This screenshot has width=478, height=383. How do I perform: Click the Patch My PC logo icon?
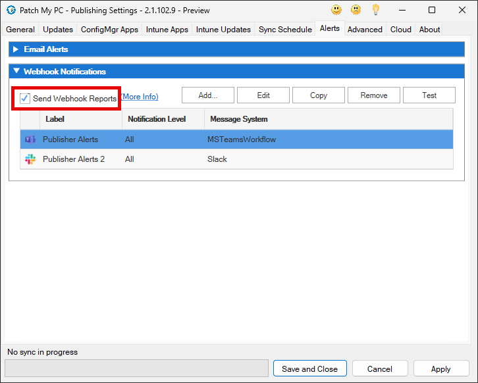11,10
